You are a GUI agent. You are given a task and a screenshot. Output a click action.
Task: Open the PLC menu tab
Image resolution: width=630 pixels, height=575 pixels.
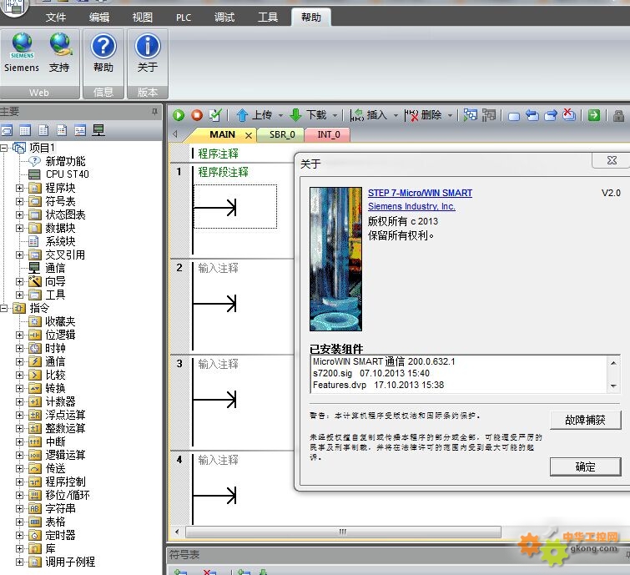(184, 18)
